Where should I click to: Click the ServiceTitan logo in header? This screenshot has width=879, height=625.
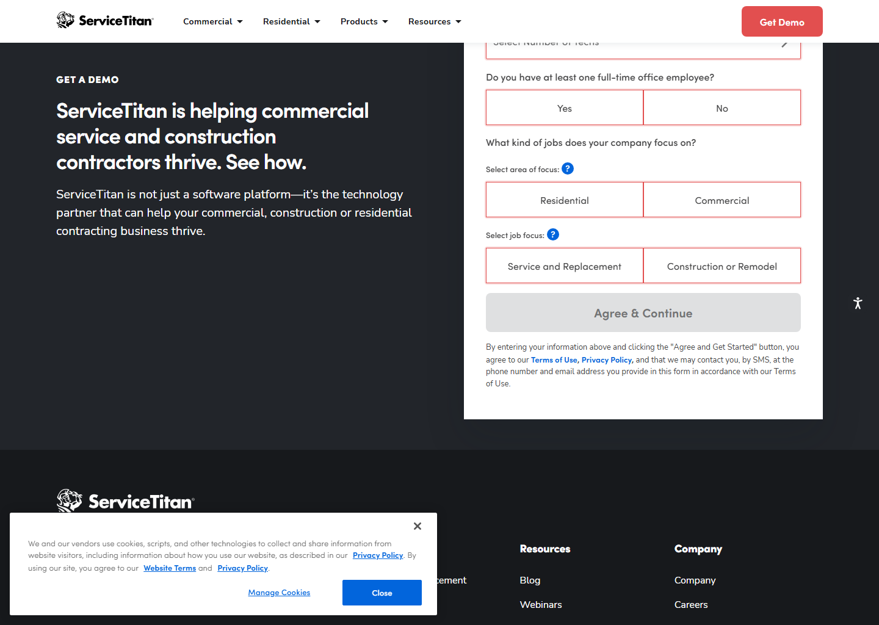(105, 21)
